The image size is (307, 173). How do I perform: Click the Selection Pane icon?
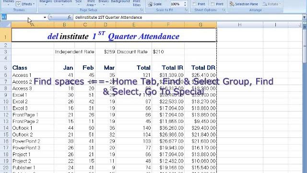click(232, 4)
